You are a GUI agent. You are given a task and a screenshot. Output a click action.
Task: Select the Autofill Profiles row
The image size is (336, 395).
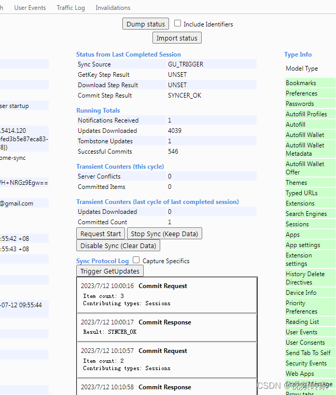(310, 114)
